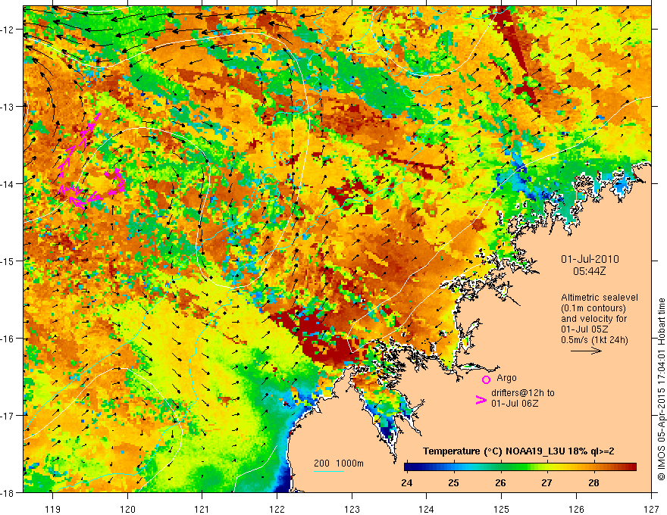
Task: Click the colorbar tick label '25'
Action: (453, 482)
